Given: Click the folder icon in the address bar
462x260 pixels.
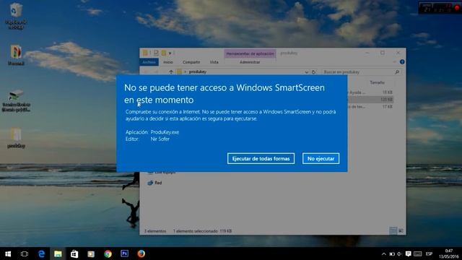Looking at the screenshot, I should [x=179, y=71].
